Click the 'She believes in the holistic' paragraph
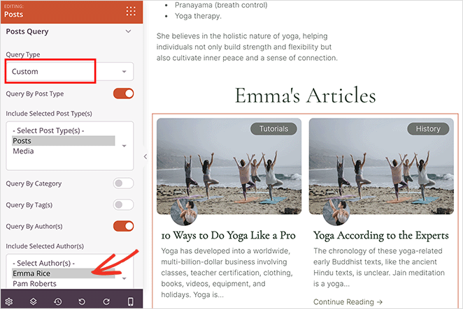The image size is (463, 309). (247, 47)
